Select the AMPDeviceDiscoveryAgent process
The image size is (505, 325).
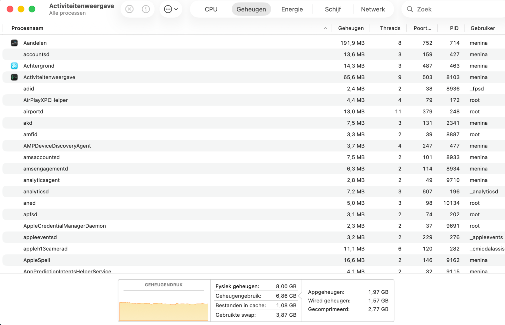[x=254, y=146]
